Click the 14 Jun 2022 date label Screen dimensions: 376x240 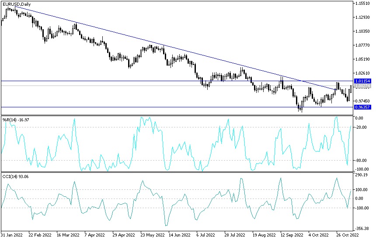[x=180, y=235]
